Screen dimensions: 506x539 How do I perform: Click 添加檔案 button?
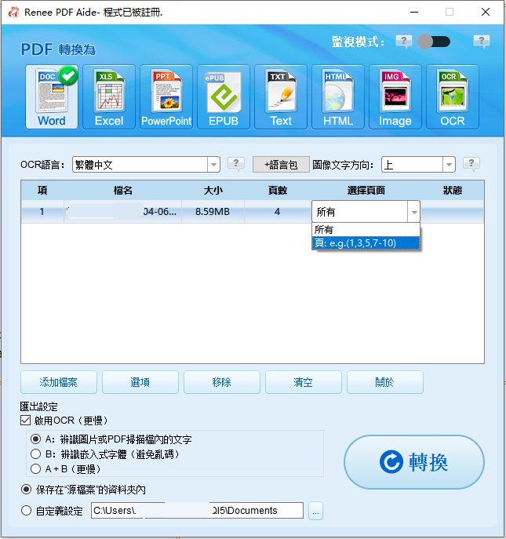pyautogui.click(x=59, y=382)
